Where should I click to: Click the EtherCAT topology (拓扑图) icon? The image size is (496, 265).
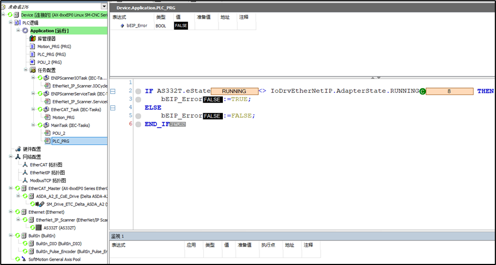[x=25, y=164]
